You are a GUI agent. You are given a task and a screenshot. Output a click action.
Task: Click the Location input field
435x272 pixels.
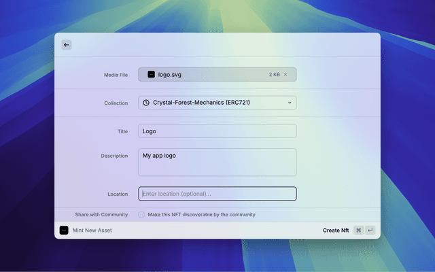point(217,194)
